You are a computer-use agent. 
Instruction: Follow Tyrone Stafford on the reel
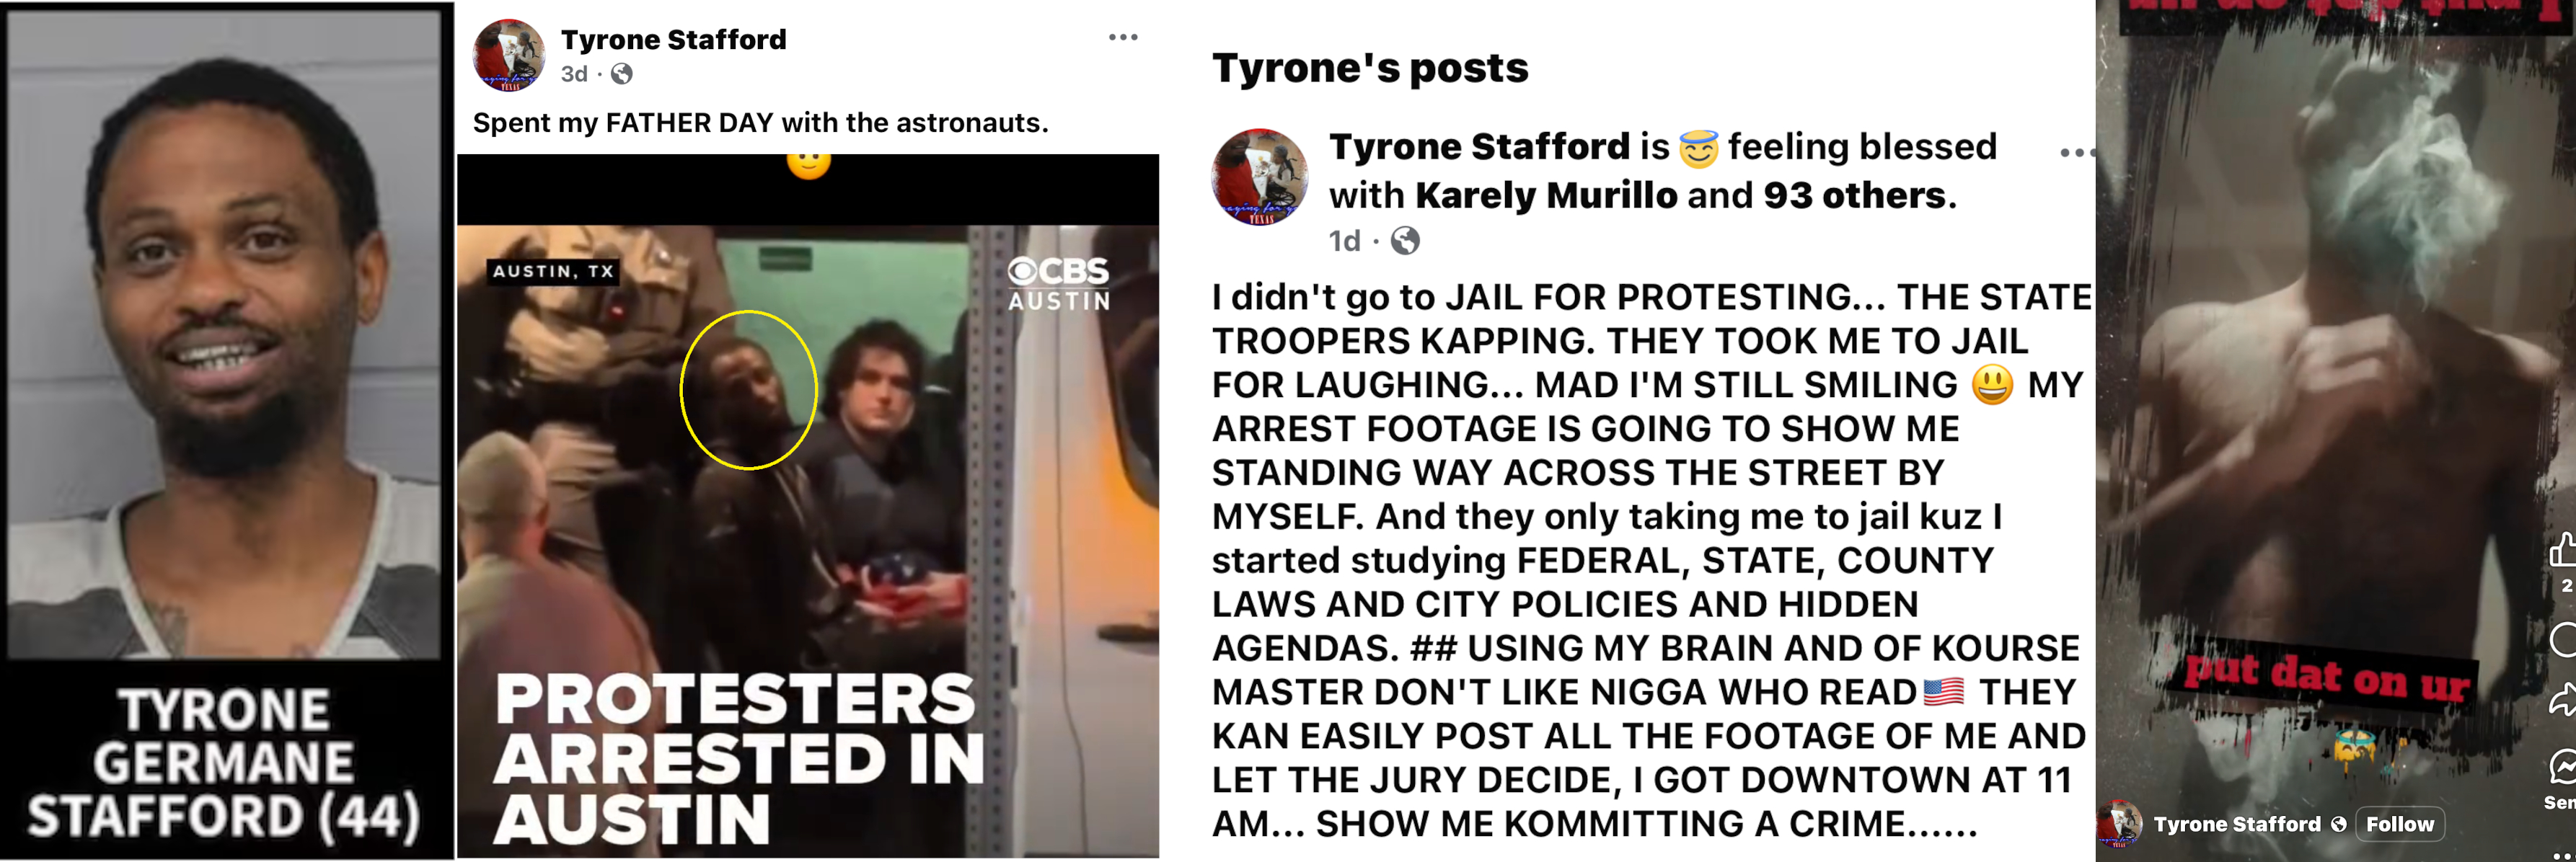(2400, 824)
